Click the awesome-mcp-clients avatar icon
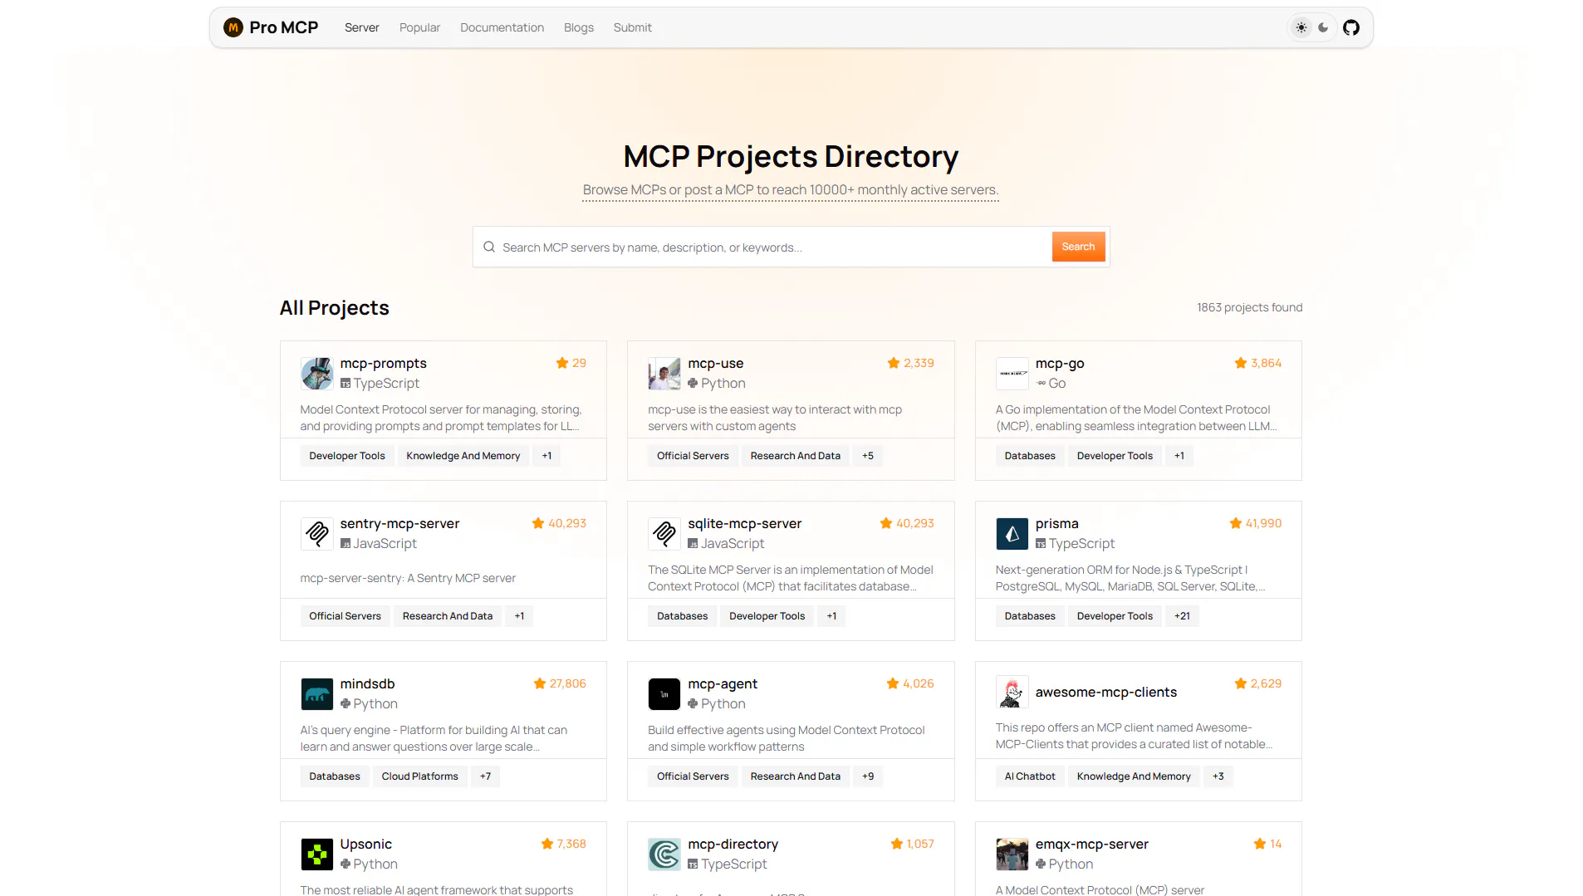Viewport: 1583px width, 896px height. click(x=1012, y=692)
